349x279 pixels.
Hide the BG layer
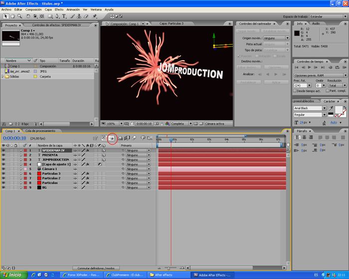(x=3, y=187)
